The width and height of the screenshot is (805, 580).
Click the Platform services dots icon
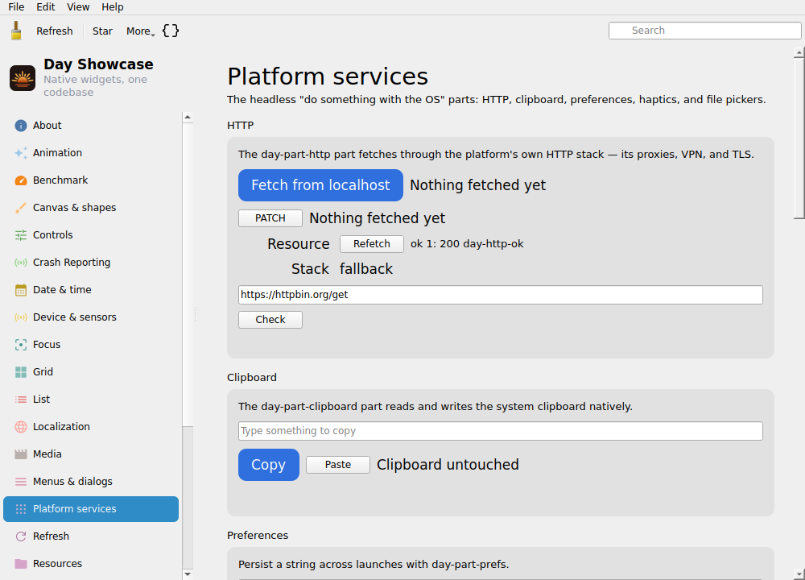pyautogui.click(x=21, y=509)
